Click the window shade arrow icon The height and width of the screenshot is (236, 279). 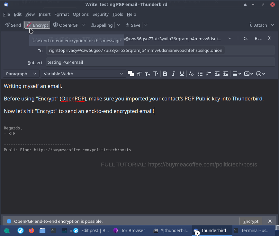tap(245, 5)
